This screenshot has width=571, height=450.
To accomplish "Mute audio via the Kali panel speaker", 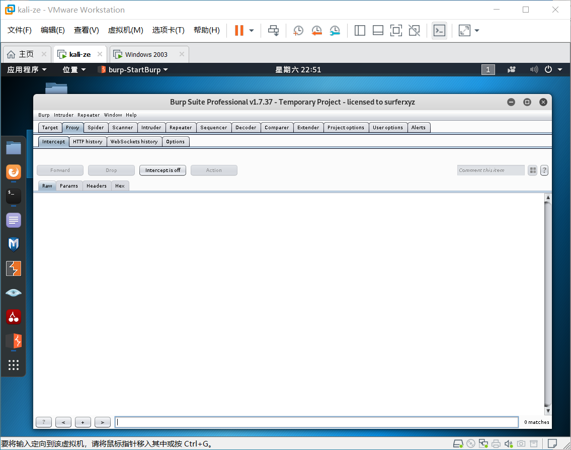I will 534,69.
